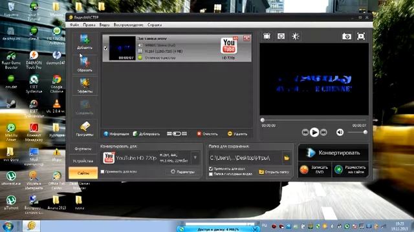The width and height of the screenshot is (414, 232).
Task: Browse for the output folder with the folder icon
Action: (287, 158)
